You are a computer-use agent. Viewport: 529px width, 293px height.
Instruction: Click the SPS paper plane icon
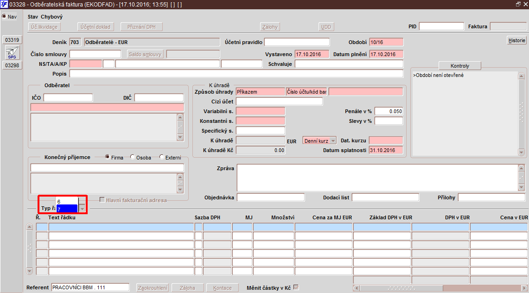12,52
